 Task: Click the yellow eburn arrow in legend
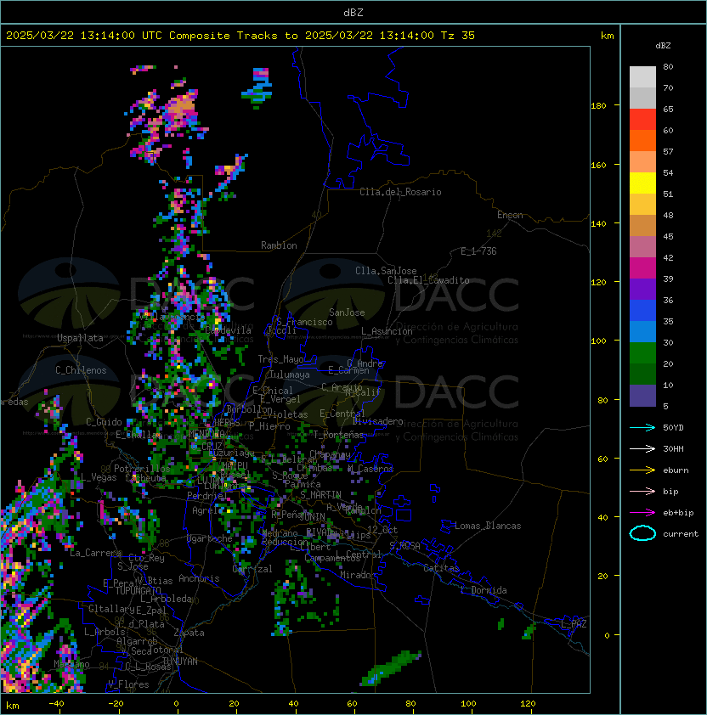642,470
